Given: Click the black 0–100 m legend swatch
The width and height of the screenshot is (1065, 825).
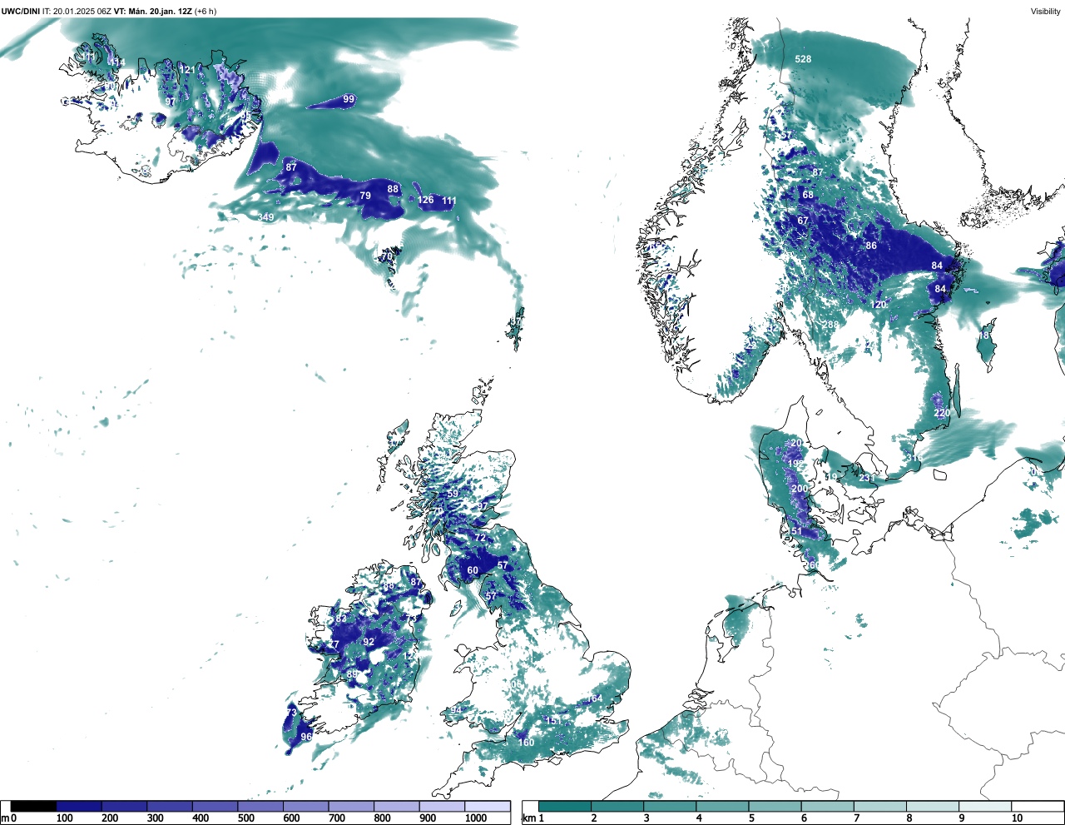Looking at the screenshot, I should pos(33,807).
